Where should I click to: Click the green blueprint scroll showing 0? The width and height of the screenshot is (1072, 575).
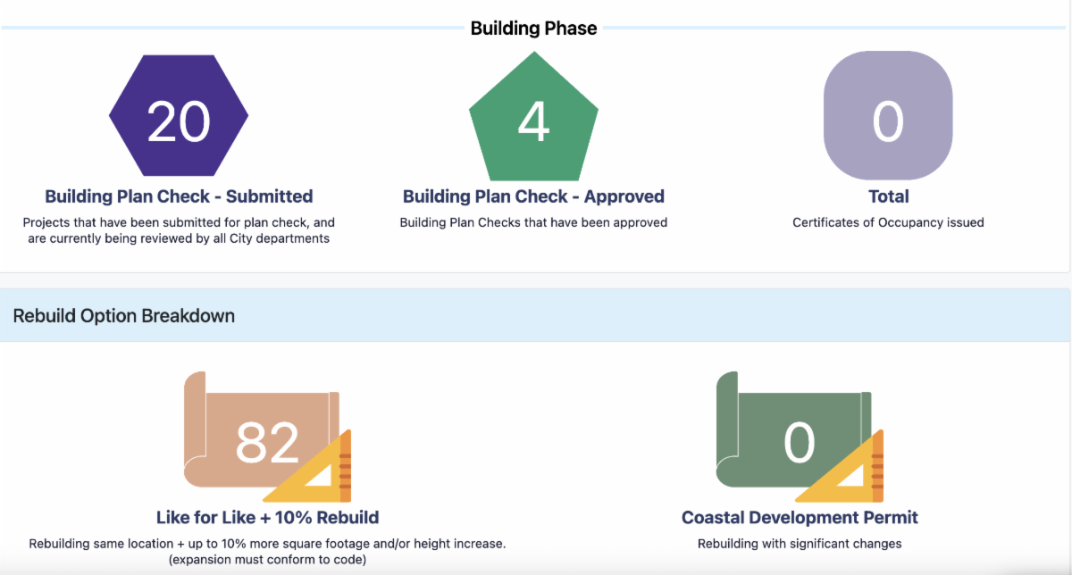[x=786, y=429]
